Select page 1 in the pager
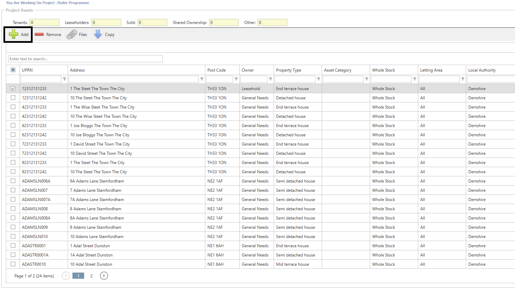The image size is (515, 289). [x=78, y=276]
